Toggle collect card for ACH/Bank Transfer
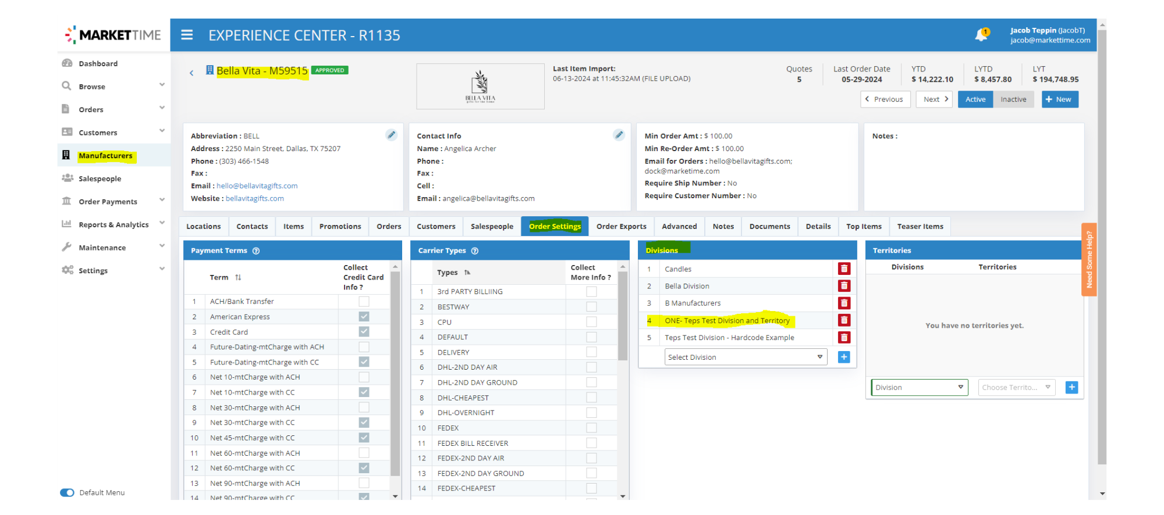 [364, 301]
